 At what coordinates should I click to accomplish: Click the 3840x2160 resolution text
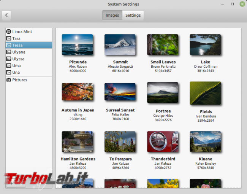tap(120, 119)
